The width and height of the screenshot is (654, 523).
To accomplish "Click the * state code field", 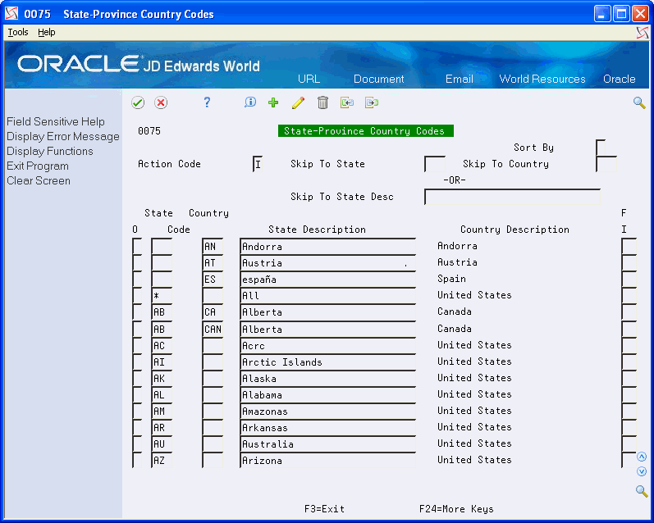I will [162, 295].
